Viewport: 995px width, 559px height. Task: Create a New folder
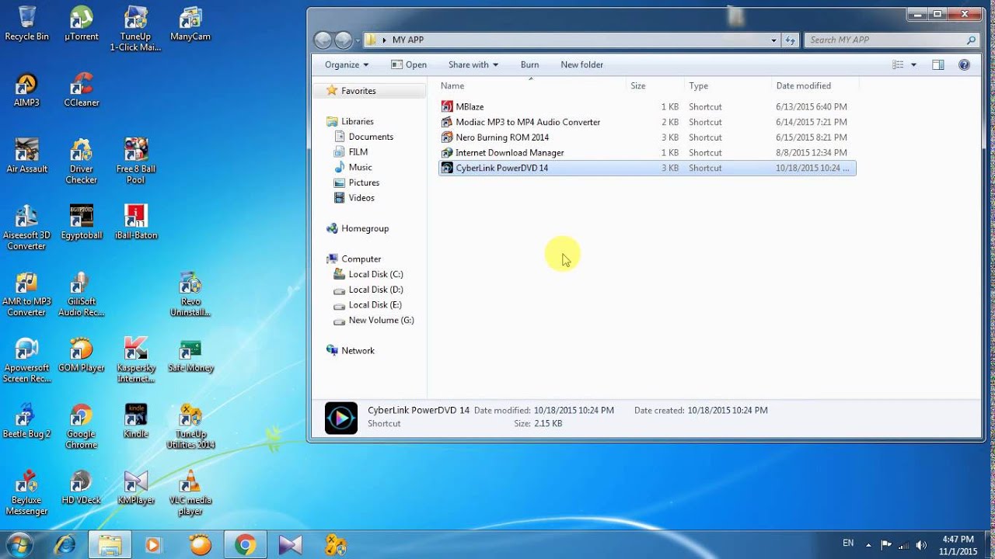tap(581, 64)
